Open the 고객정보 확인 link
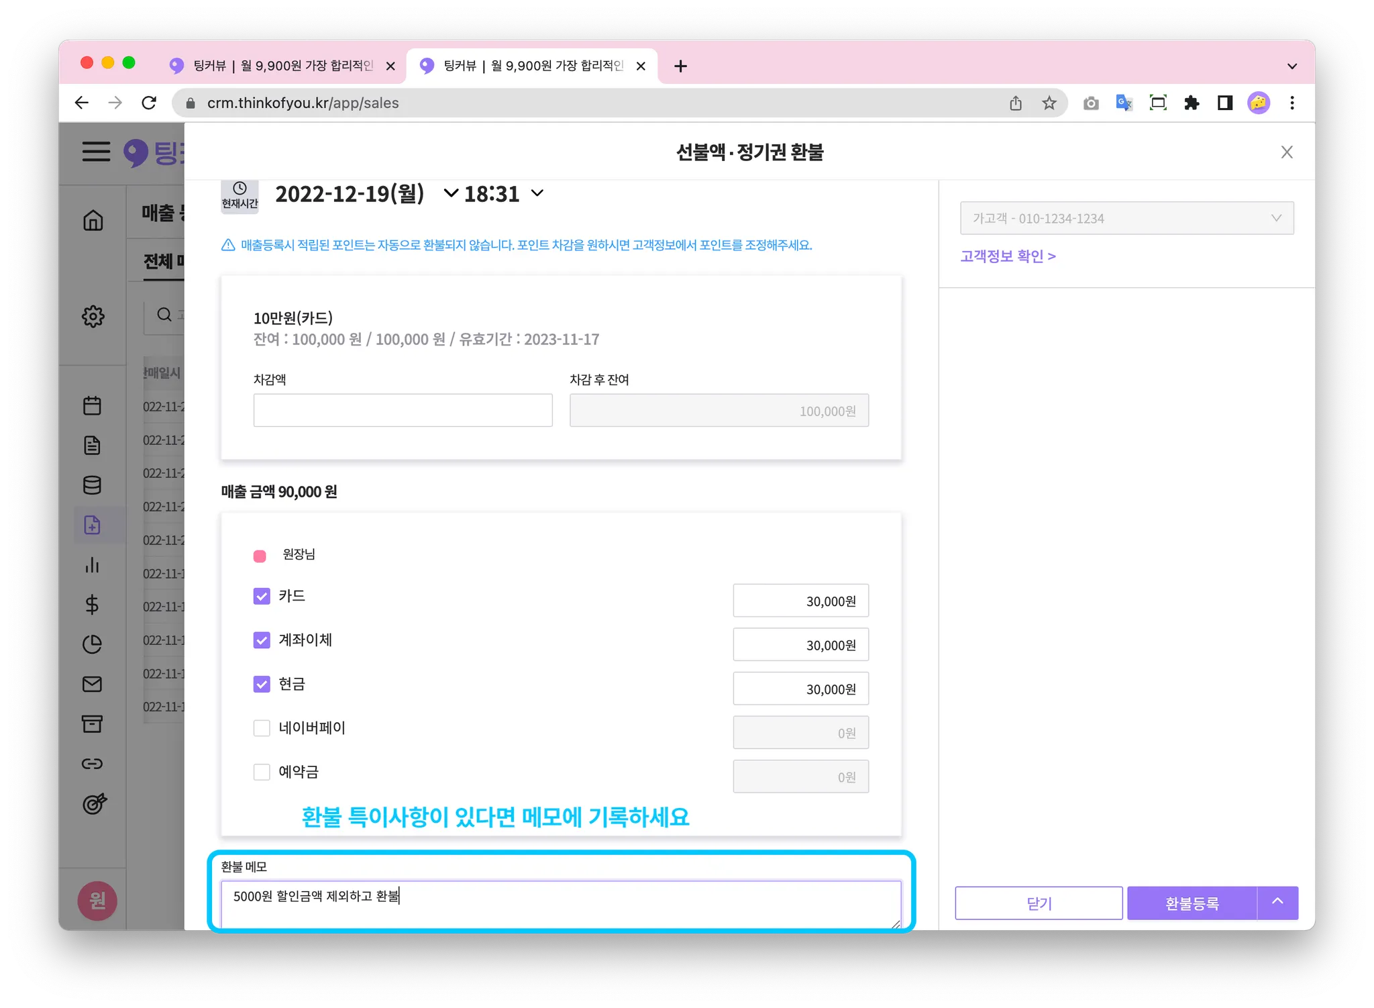 pyautogui.click(x=1008, y=256)
